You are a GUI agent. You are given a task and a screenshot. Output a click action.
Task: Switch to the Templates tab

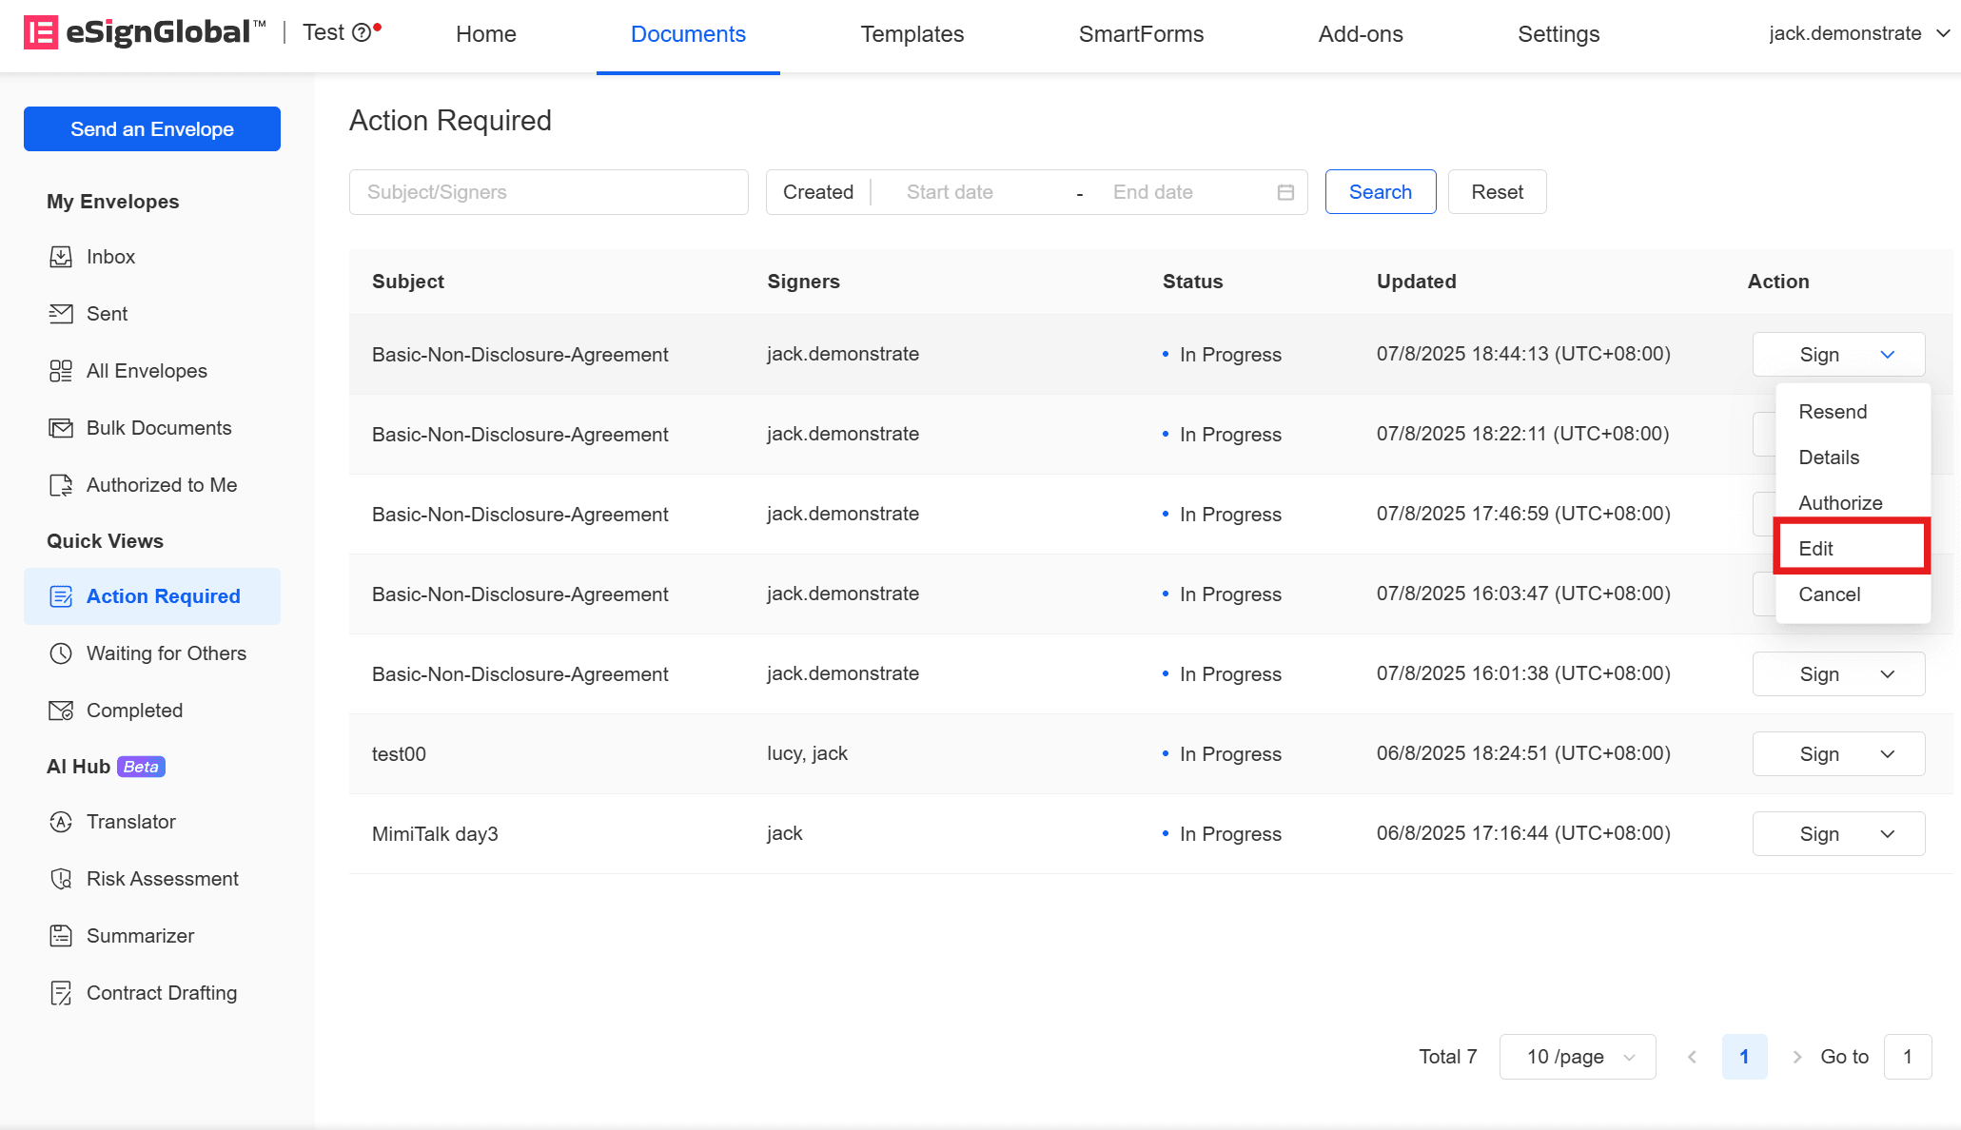[912, 34]
